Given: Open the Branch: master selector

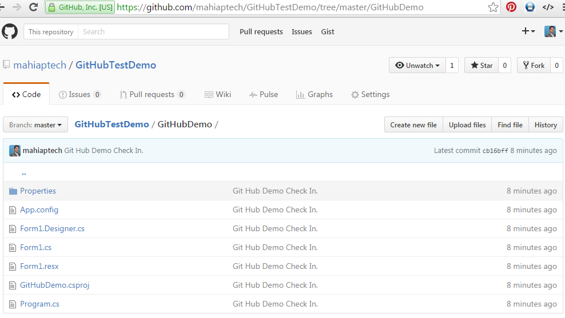Looking at the screenshot, I should pos(35,125).
